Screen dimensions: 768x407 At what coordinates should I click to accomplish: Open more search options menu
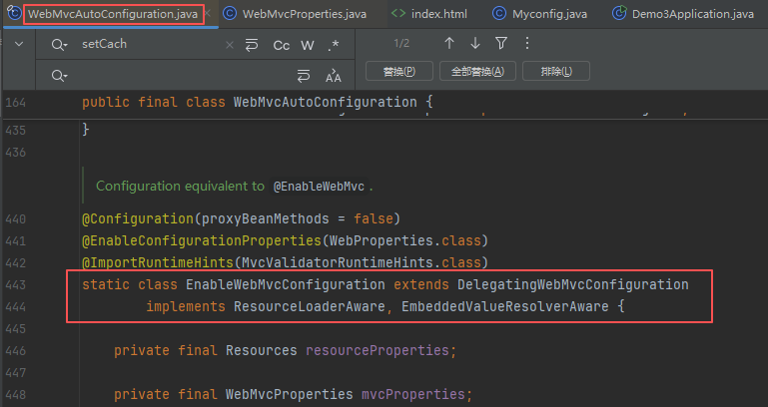coord(527,44)
